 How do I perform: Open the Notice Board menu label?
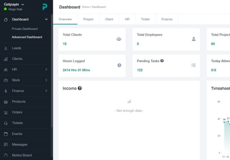22,155
